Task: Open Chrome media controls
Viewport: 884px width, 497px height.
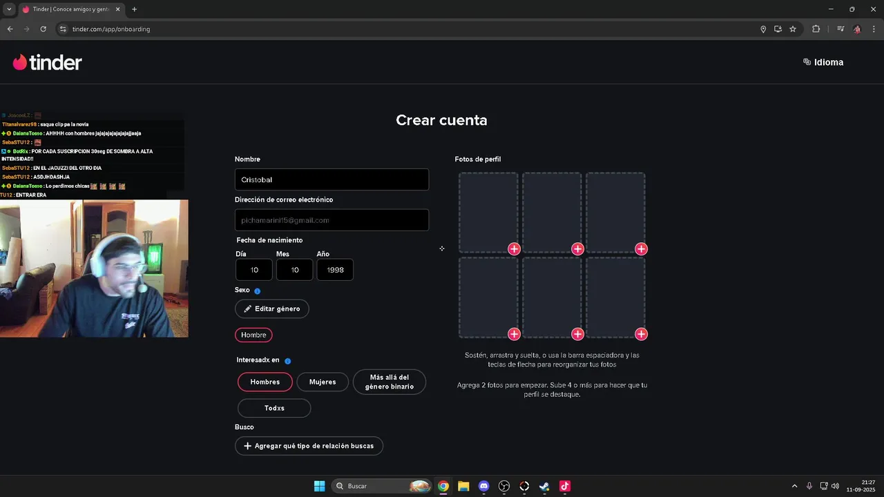Action: click(x=840, y=29)
